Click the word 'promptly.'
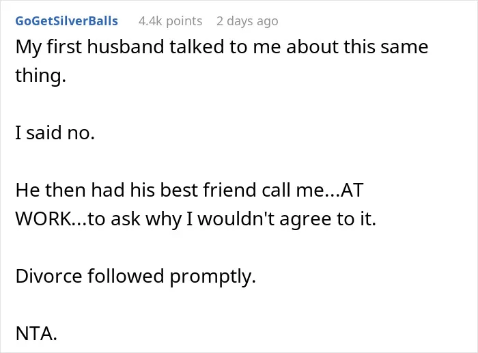This screenshot has width=478, height=353. 213,277
